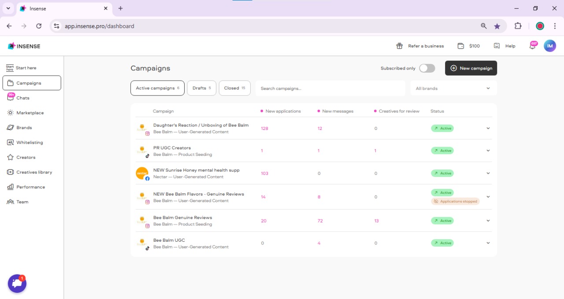564x299 pixels.
Task: Click the browser zoom magnifier icon
Action: [x=484, y=26]
